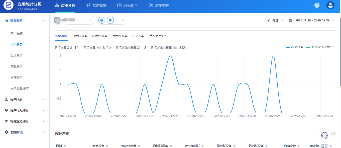The height and width of the screenshot is (148, 341).
Task: Click the calendar icon beside date range
Action: [291, 20]
